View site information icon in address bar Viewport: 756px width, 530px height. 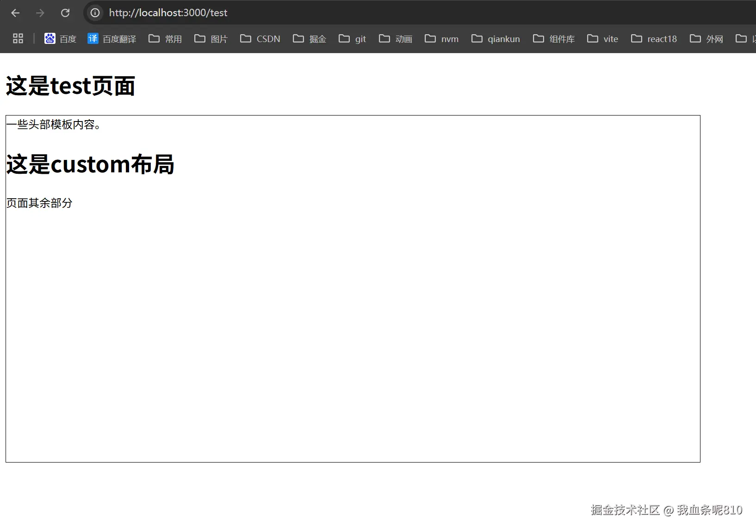click(95, 13)
